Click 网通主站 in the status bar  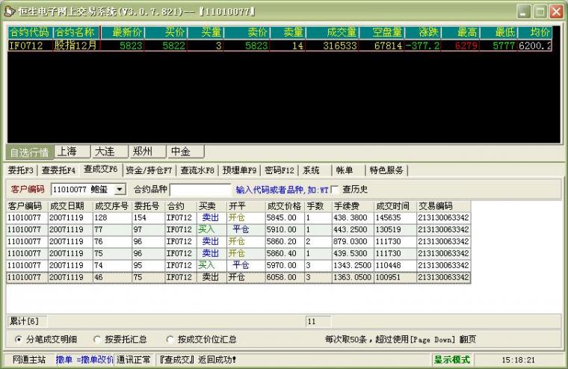click(29, 359)
